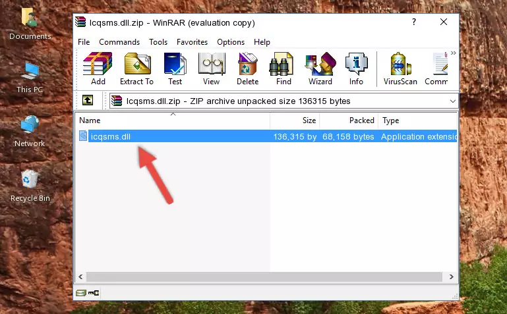Start the VirusScan tool
Viewport: 507px width, 314px height.
pyautogui.click(x=400, y=68)
